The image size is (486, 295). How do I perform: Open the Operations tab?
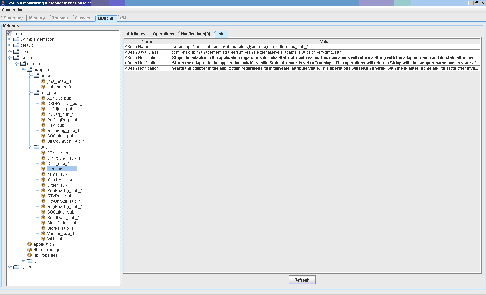pyautogui.click(x=164, y=34)
